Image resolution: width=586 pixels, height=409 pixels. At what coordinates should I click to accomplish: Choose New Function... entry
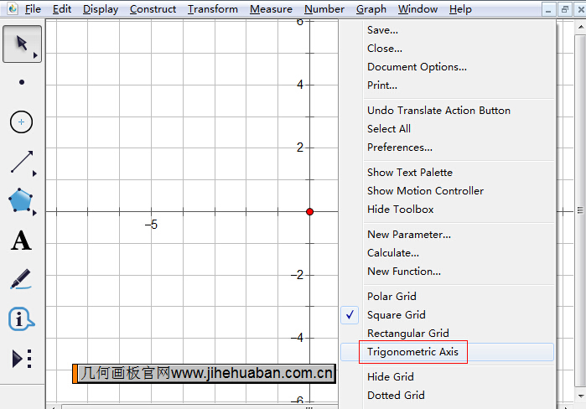click(447, 272)
